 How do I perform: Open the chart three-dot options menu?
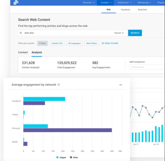pos(121,85)
